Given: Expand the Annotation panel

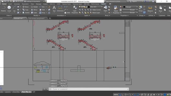Looking at the screenshot, I should 61,15.
